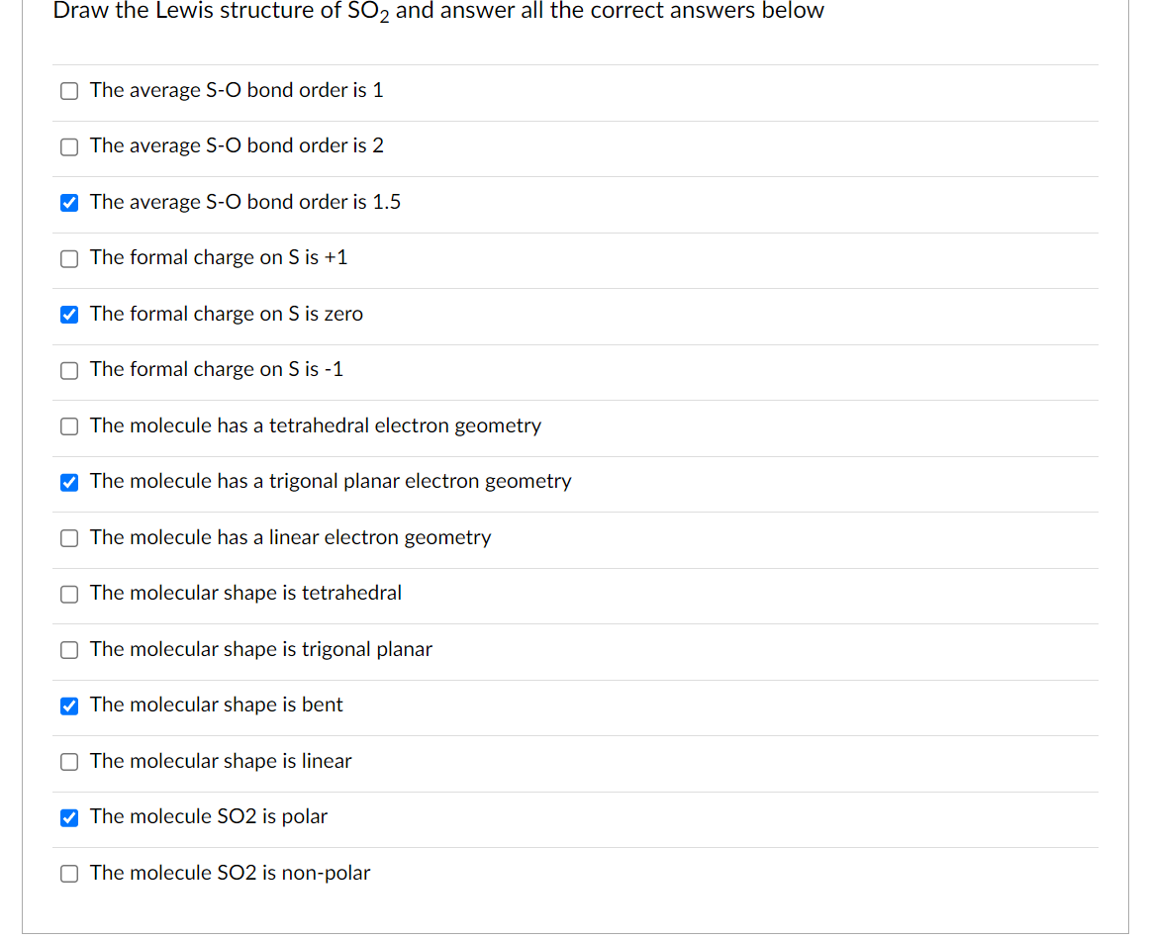Deselect 'trigonal planar electron geometry' checkbox
This screenshot has height=940, width=1151.
coord(69,482)
